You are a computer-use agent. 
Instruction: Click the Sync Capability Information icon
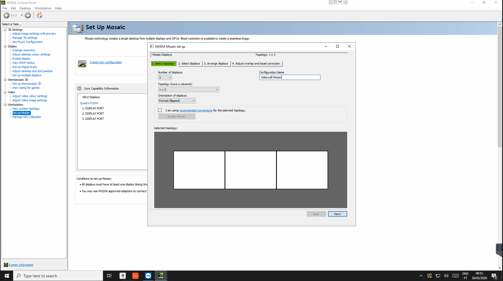click(79, 88)
